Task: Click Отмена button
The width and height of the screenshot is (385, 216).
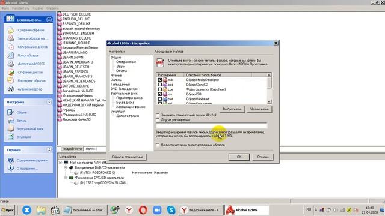Action: click(x=263, y=157)
